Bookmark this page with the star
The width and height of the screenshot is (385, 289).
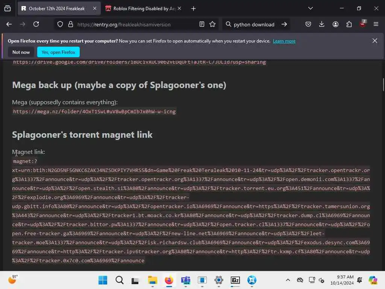click(212, 24)
